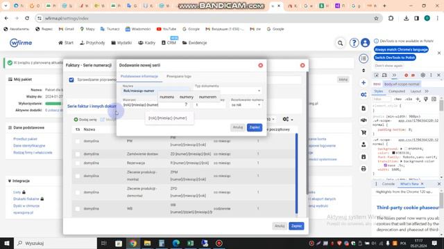Switch to the DevTools Computed tab

397,91
